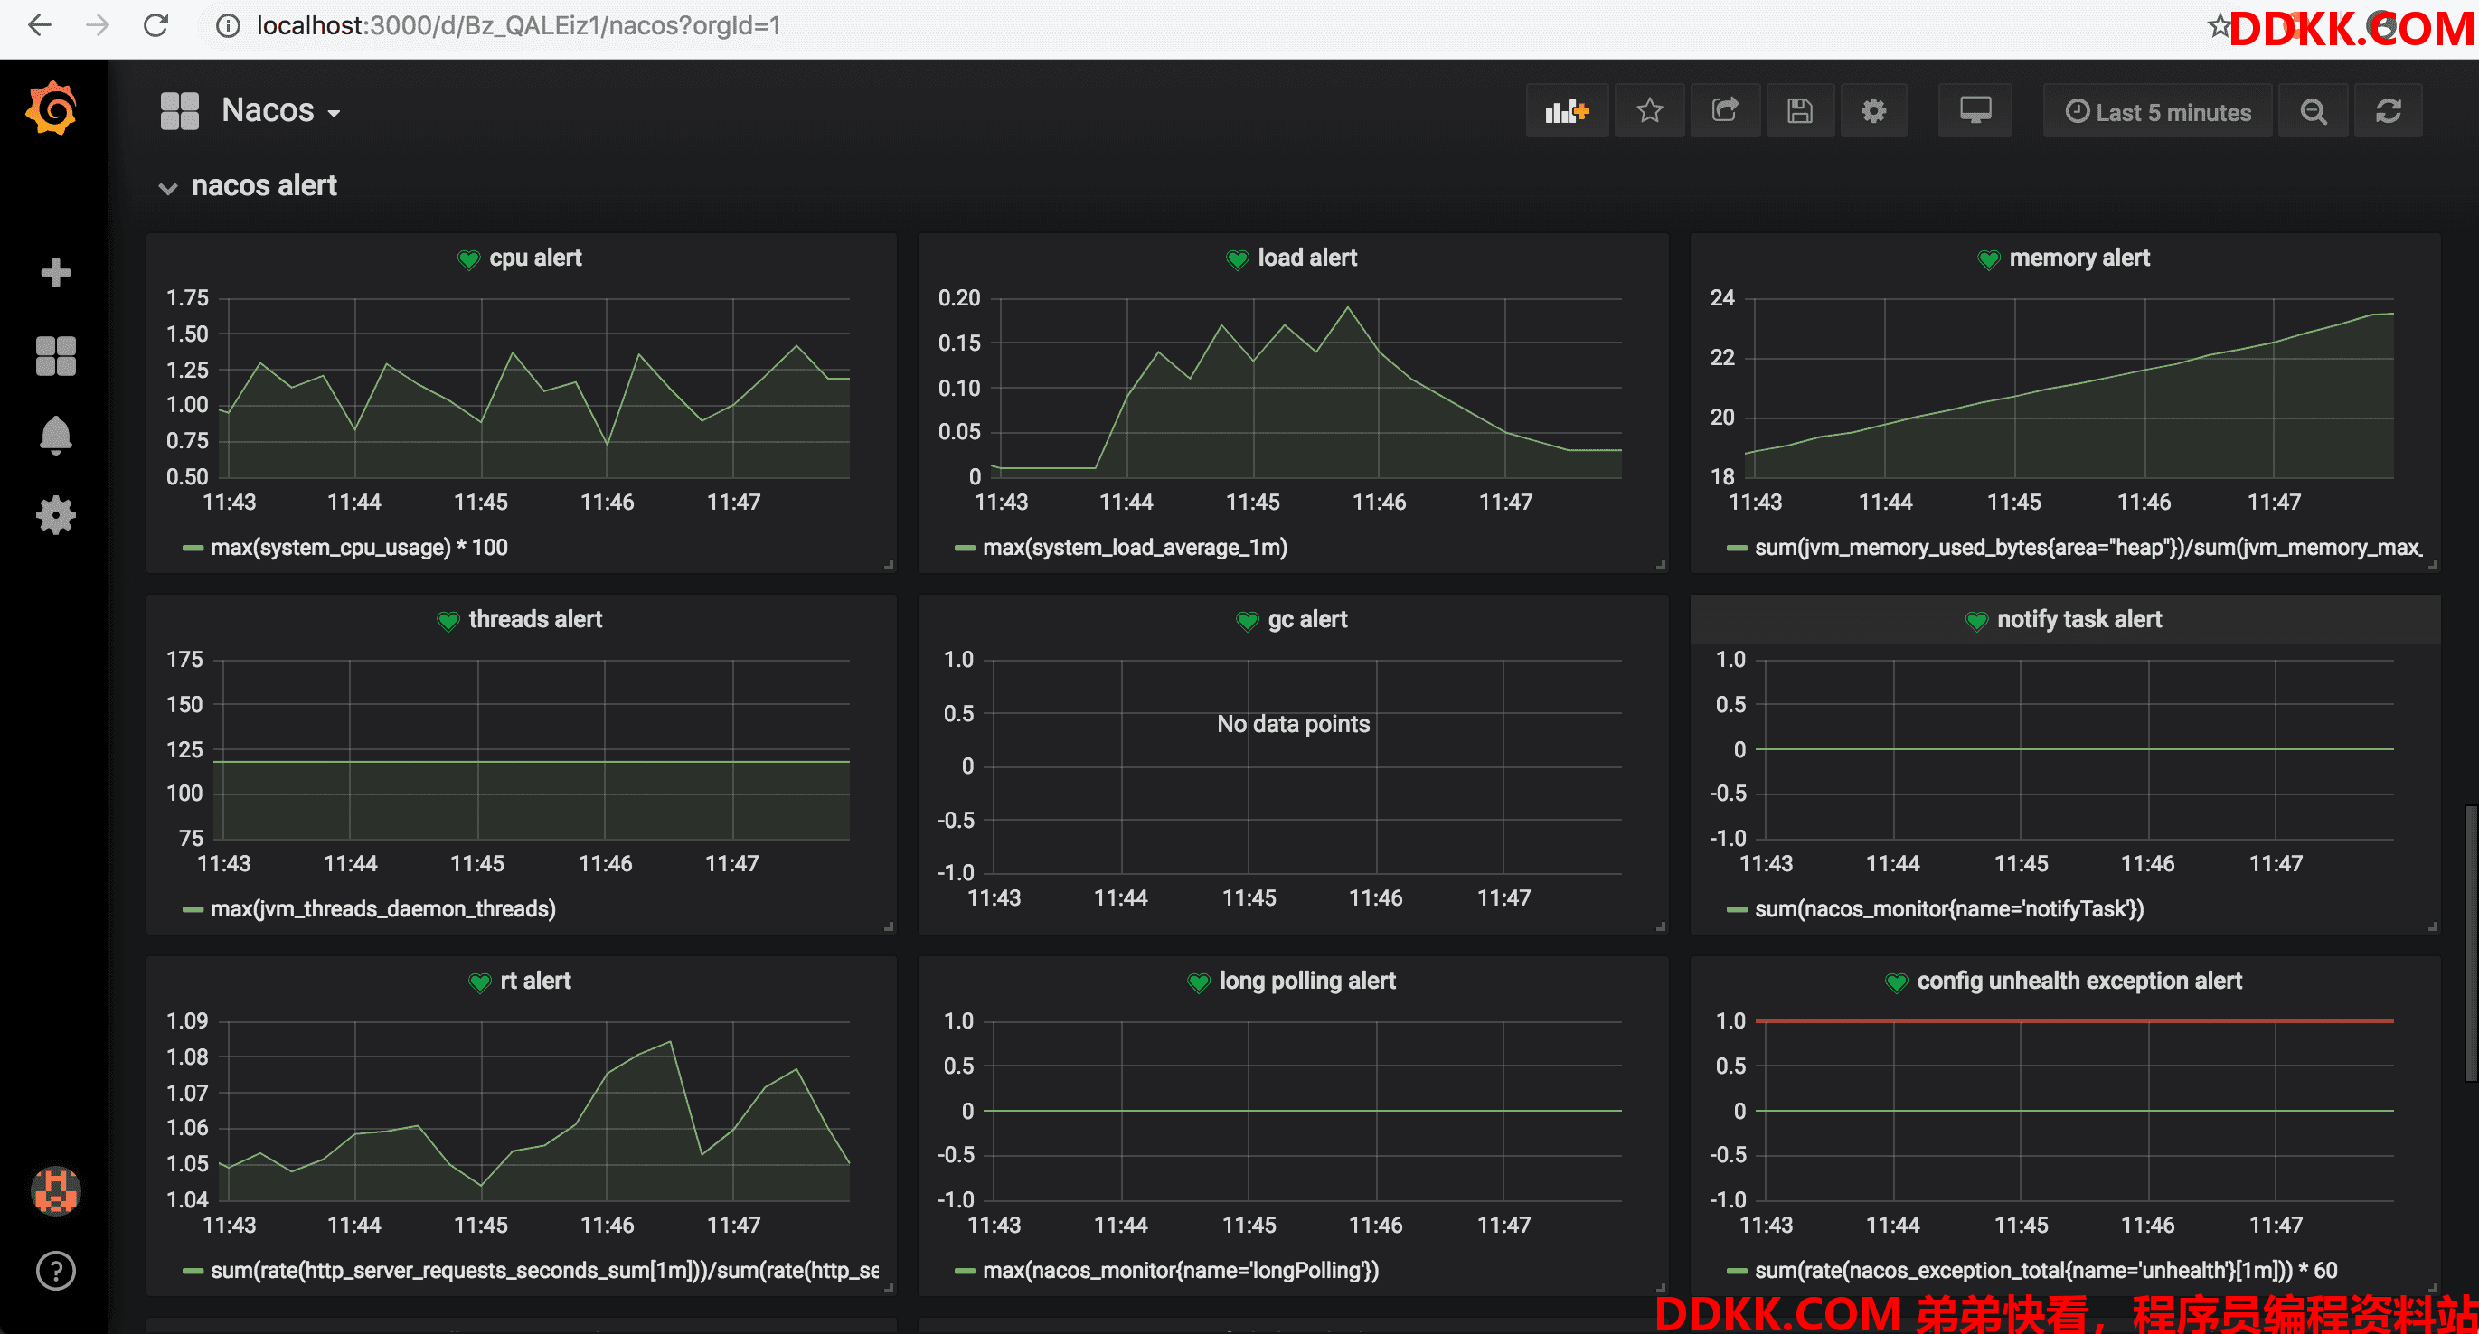Save the dashboard with floppy icon
The image size is (2479, 1334).
tap(1800, 111)
